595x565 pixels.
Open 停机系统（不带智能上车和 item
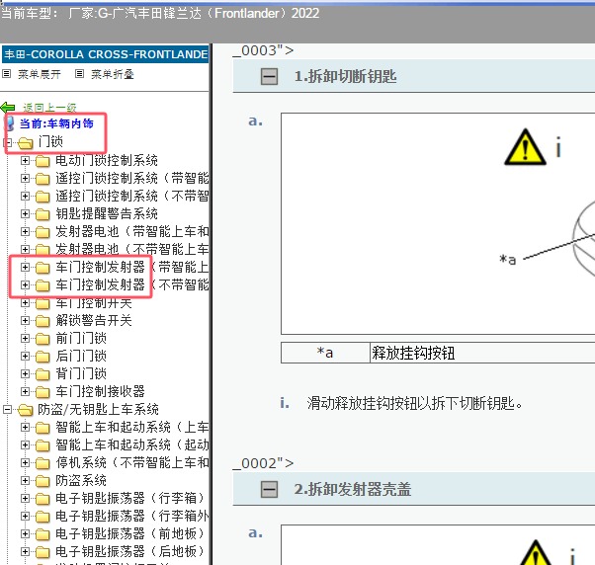coord(132,463)
